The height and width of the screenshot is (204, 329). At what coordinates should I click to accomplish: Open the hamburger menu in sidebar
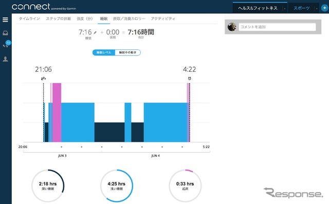[5, 19]
